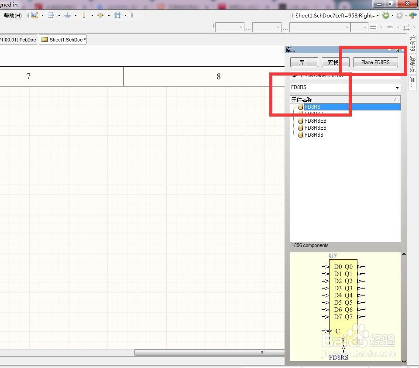
Task: Click the sheet column marker 8
Action: 218,77
